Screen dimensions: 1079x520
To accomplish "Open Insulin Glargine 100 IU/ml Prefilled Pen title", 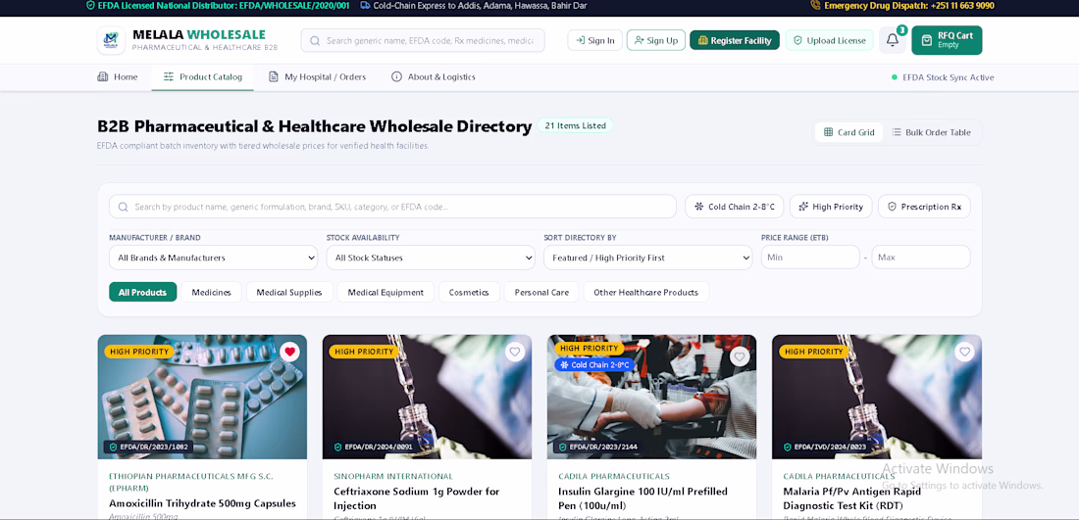I will coord(642,498).
